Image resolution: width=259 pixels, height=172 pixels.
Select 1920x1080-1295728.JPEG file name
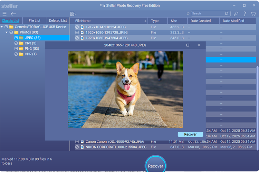point(107,32)
